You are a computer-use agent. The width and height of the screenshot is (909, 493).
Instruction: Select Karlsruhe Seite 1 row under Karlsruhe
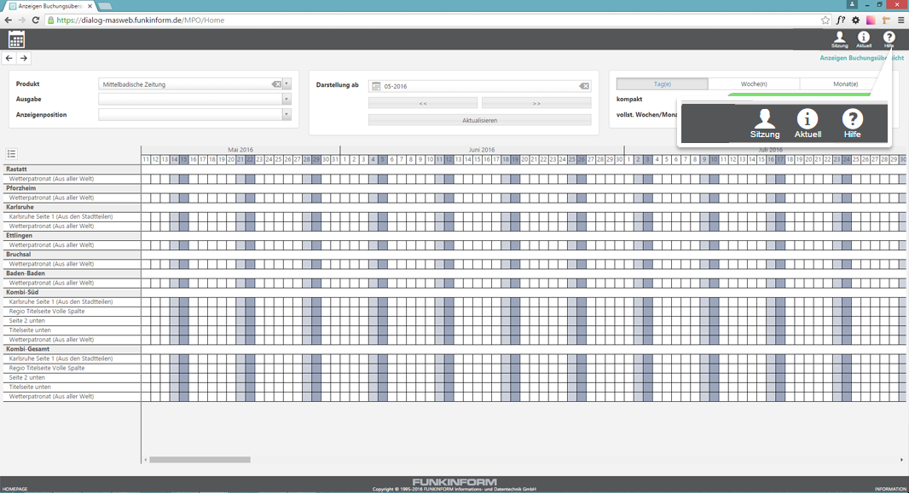pyautogui.click(x=72, y=216)
